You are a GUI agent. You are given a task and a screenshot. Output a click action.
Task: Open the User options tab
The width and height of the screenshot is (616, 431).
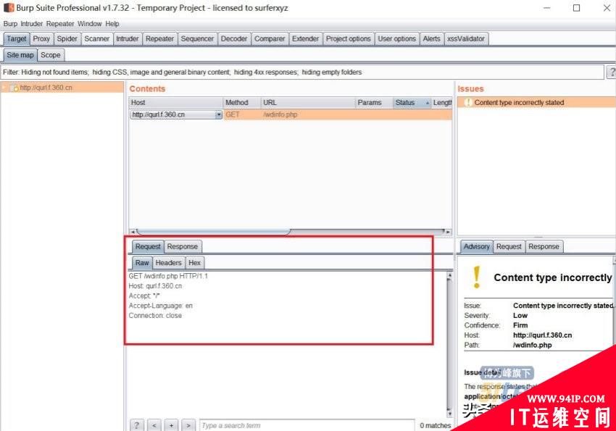(396, 39)
